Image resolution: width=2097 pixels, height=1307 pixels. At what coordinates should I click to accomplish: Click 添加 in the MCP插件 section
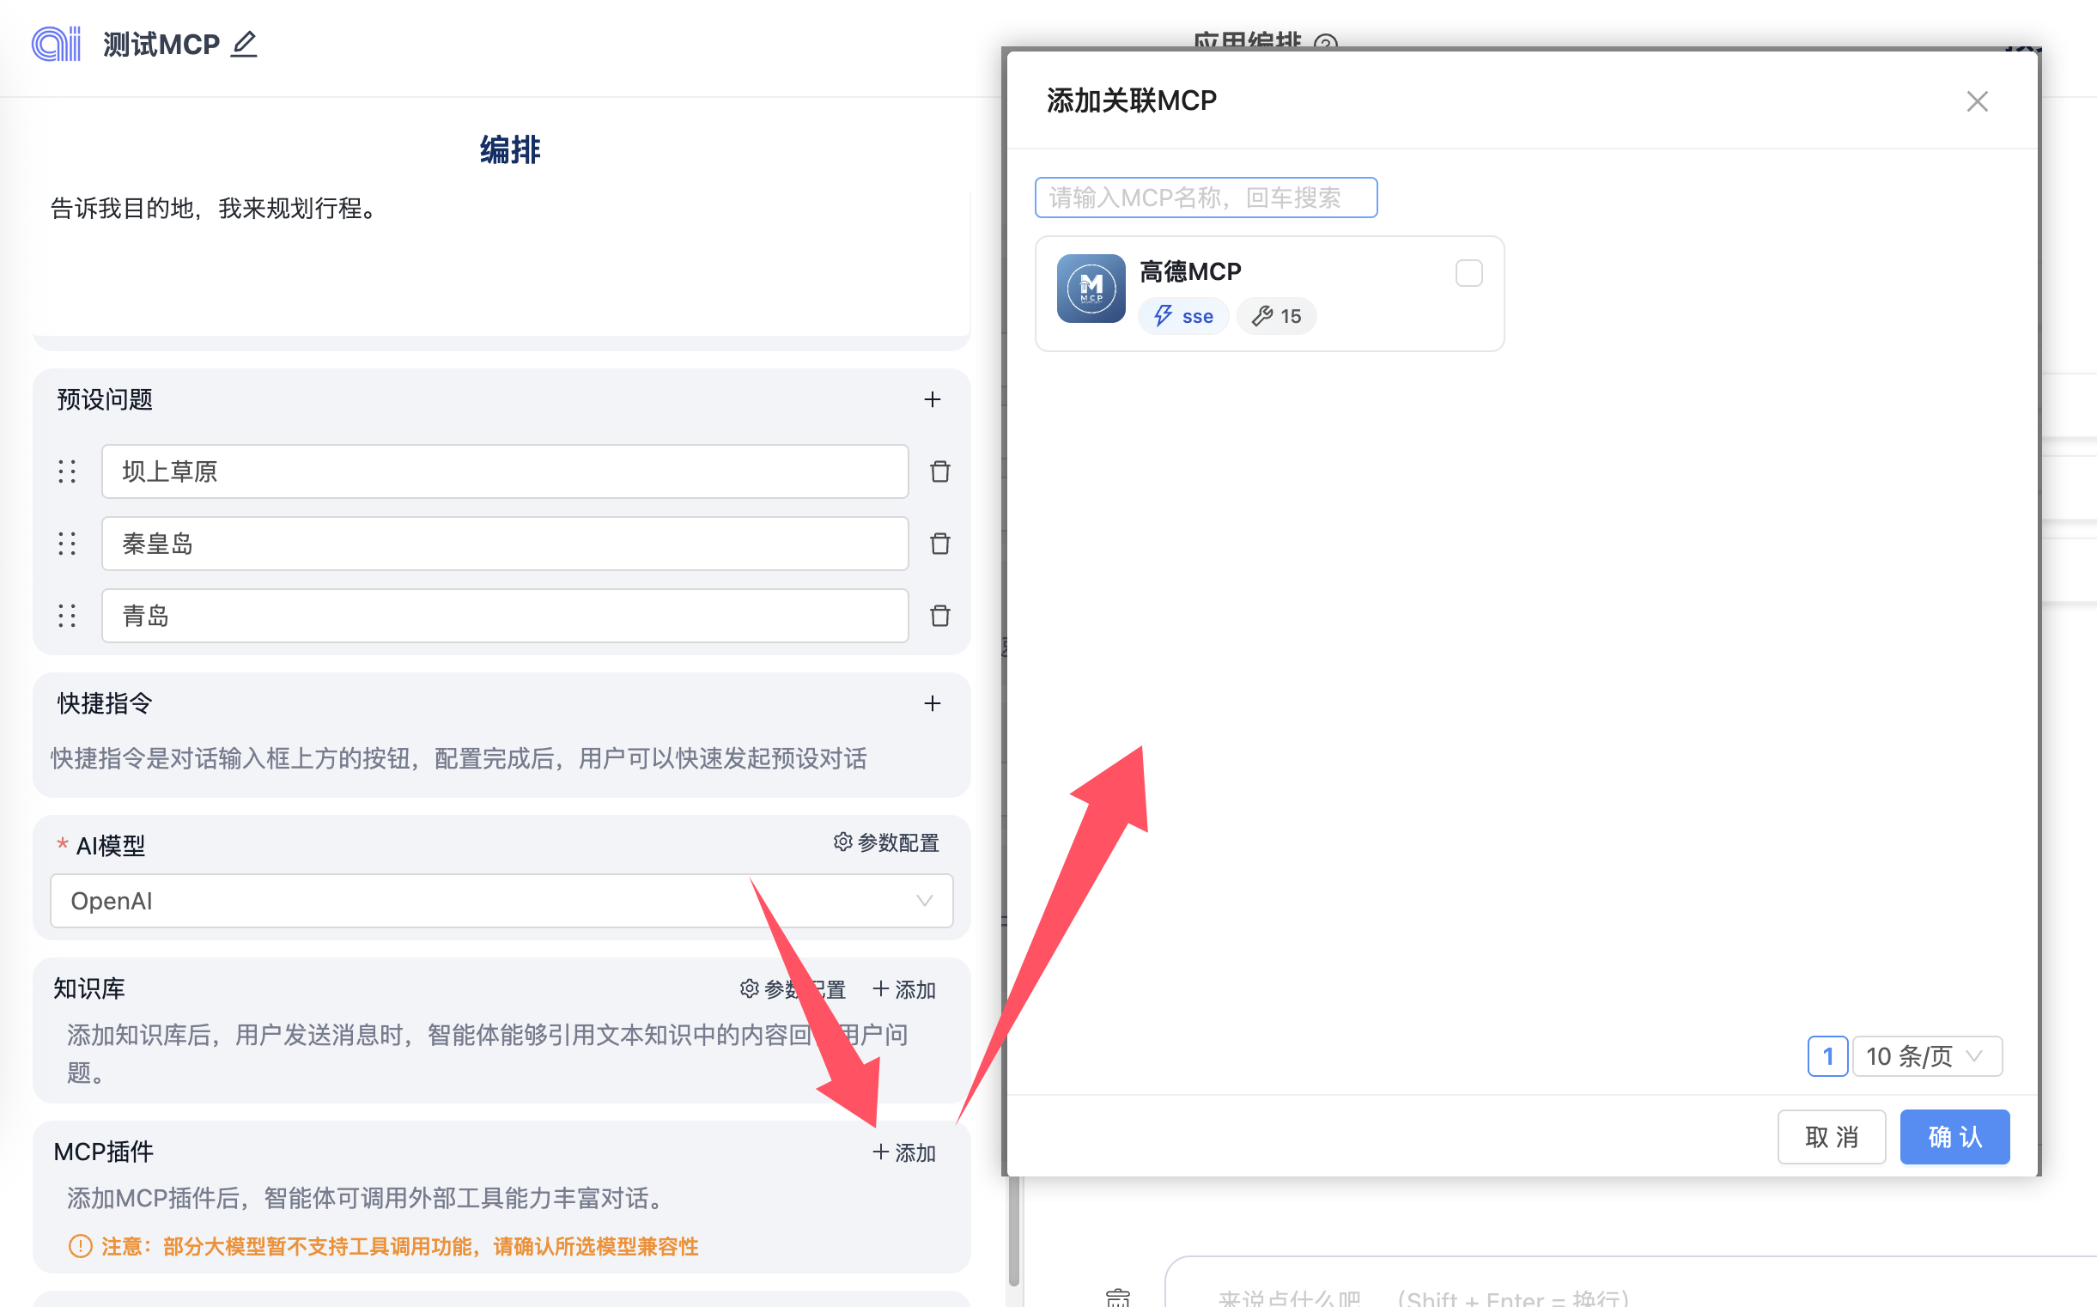[x=904, y=1152]
